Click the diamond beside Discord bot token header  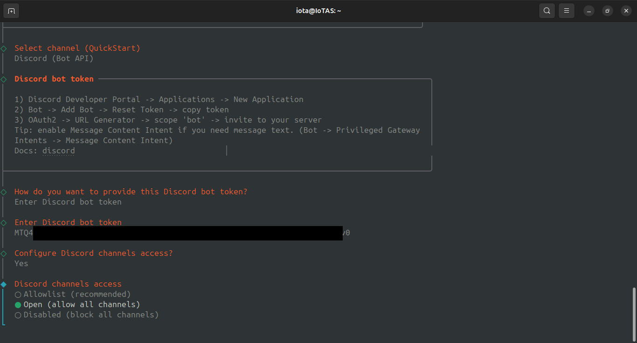pos(3,79)
